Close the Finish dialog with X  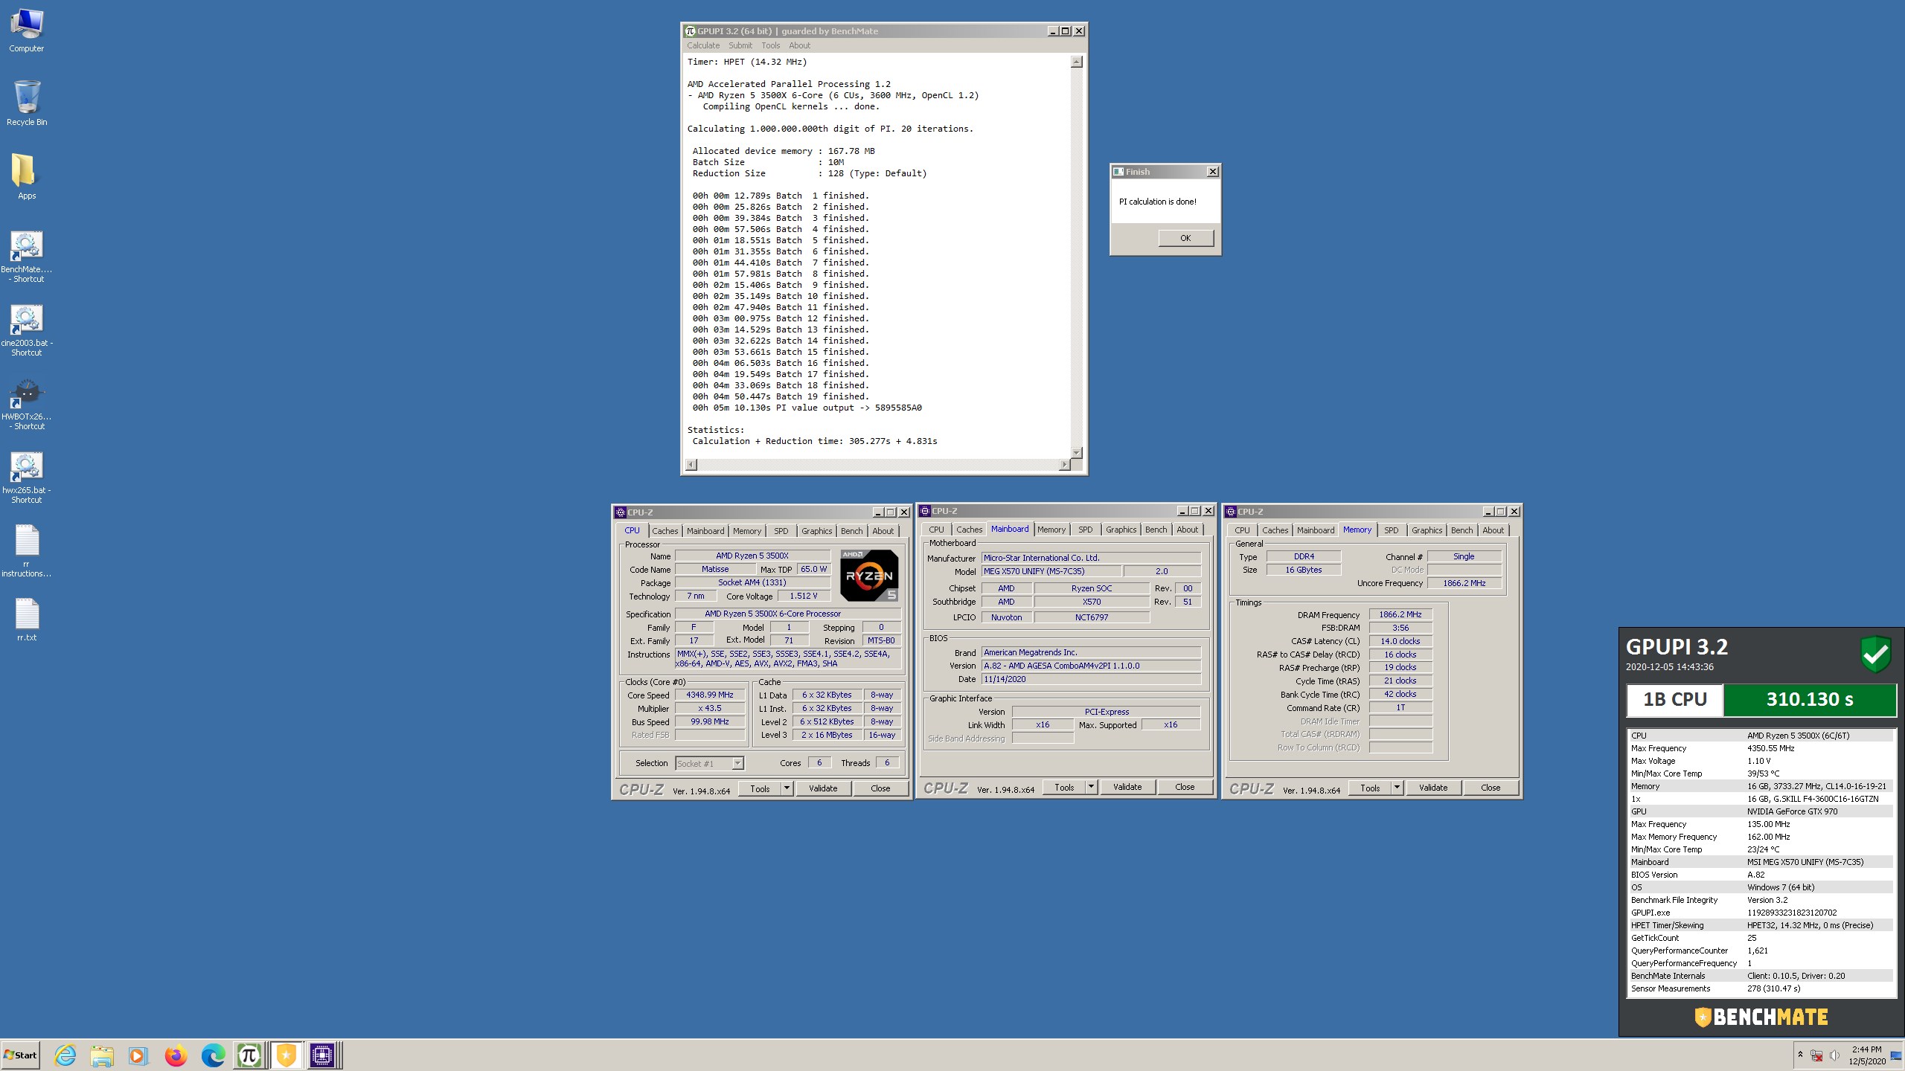point(1212,171)
